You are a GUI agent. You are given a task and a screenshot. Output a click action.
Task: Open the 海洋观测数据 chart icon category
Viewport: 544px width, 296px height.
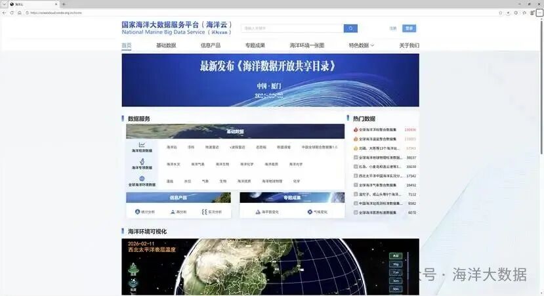coord(142,147)
